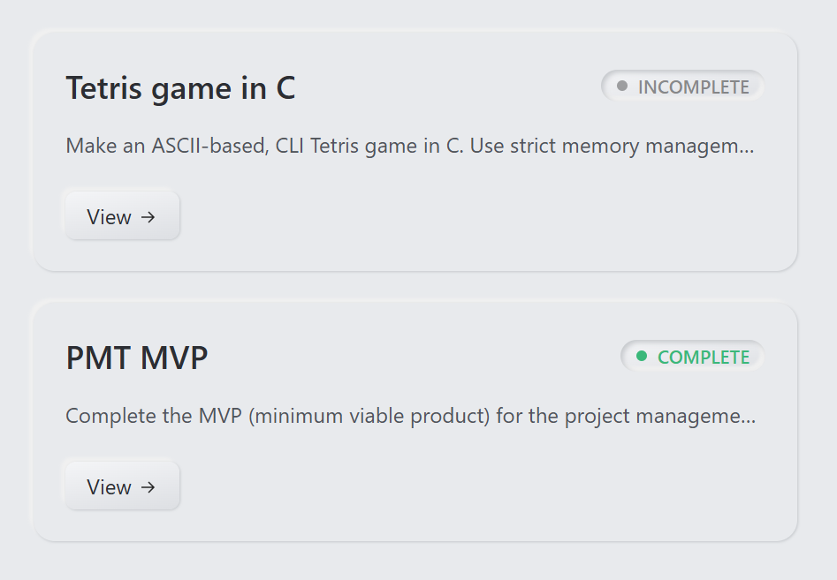Open the Tetris game in C project via View
This screenshot has width=837, height=580.
point(122,217)
